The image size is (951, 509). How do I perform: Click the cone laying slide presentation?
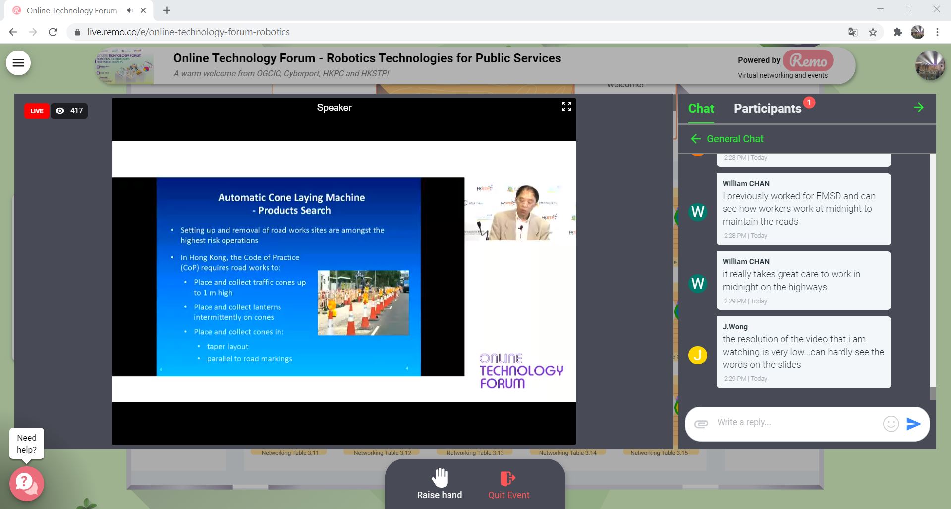288,276
